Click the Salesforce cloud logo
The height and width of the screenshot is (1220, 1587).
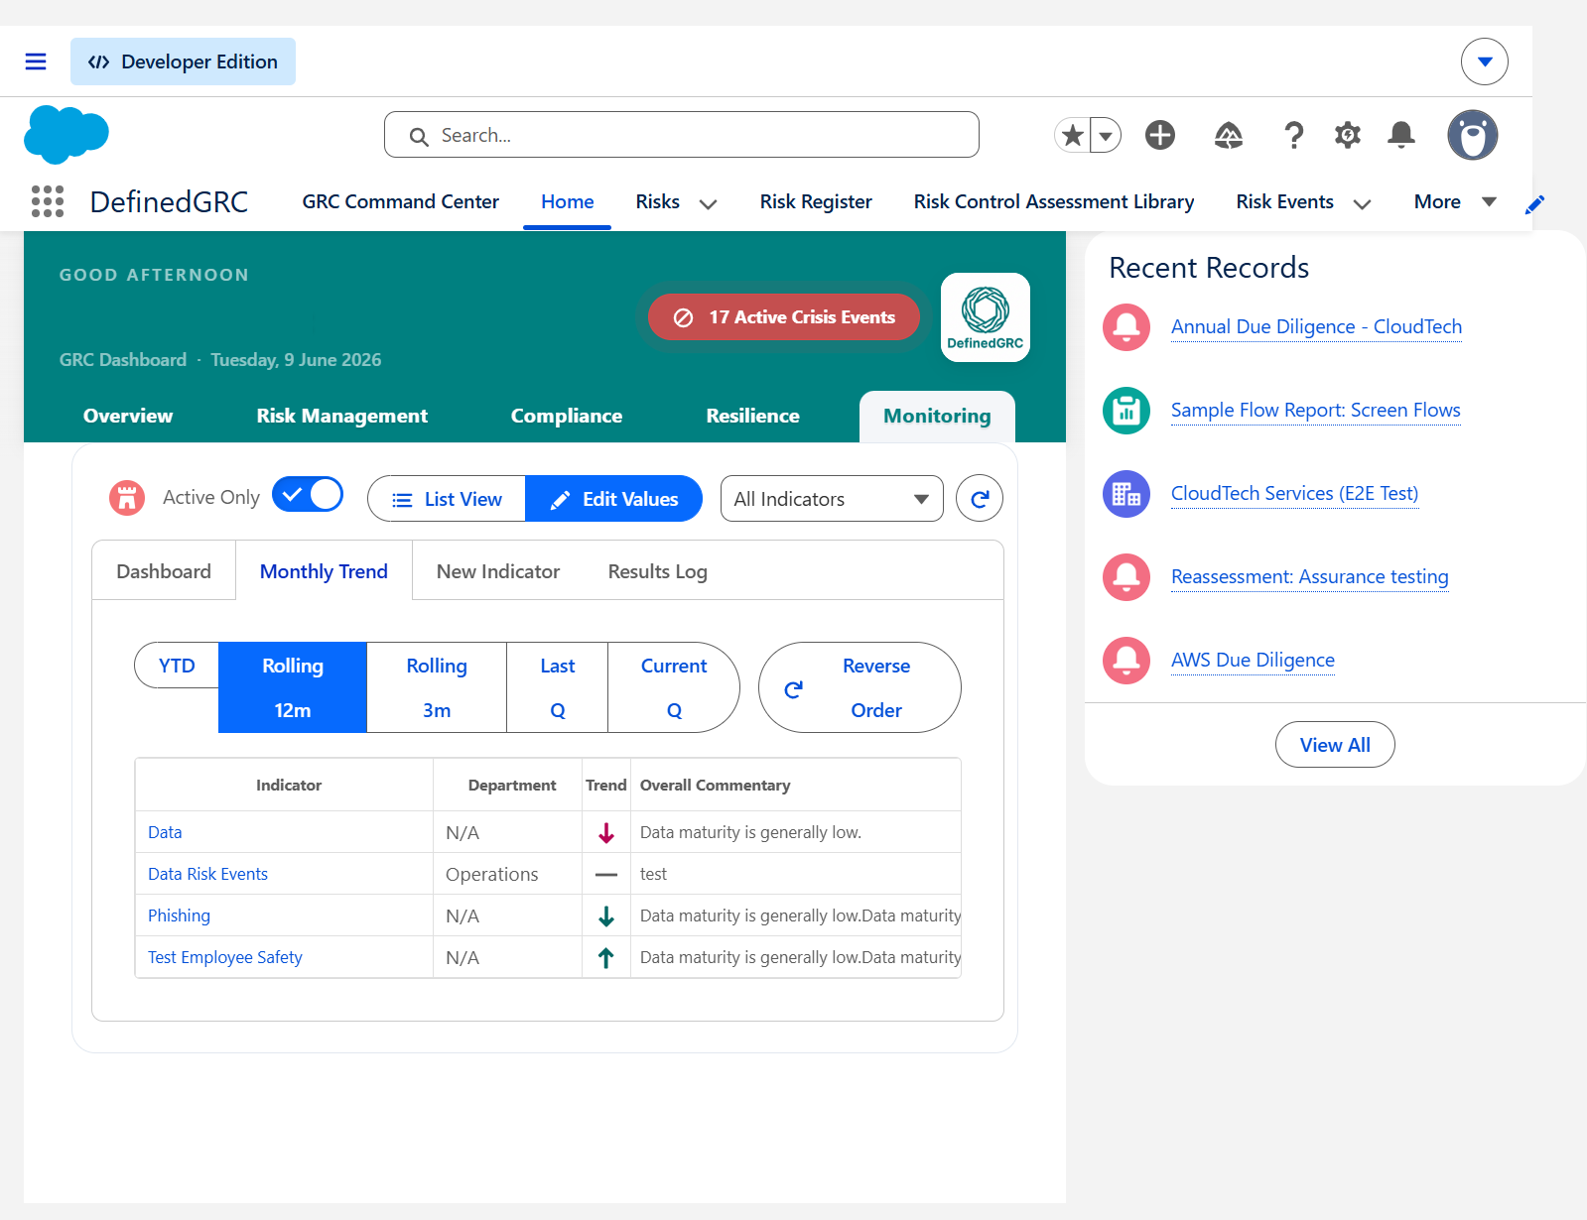pyautogui.click(x=66, y=134)
